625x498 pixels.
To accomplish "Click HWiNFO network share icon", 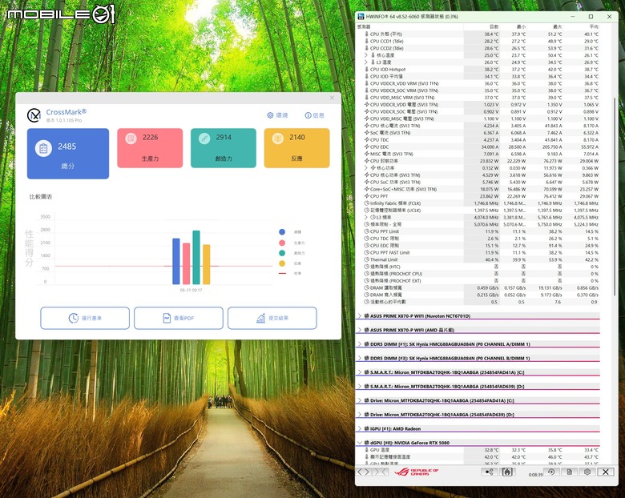I will pyautogui.click(x=489, y=472).
